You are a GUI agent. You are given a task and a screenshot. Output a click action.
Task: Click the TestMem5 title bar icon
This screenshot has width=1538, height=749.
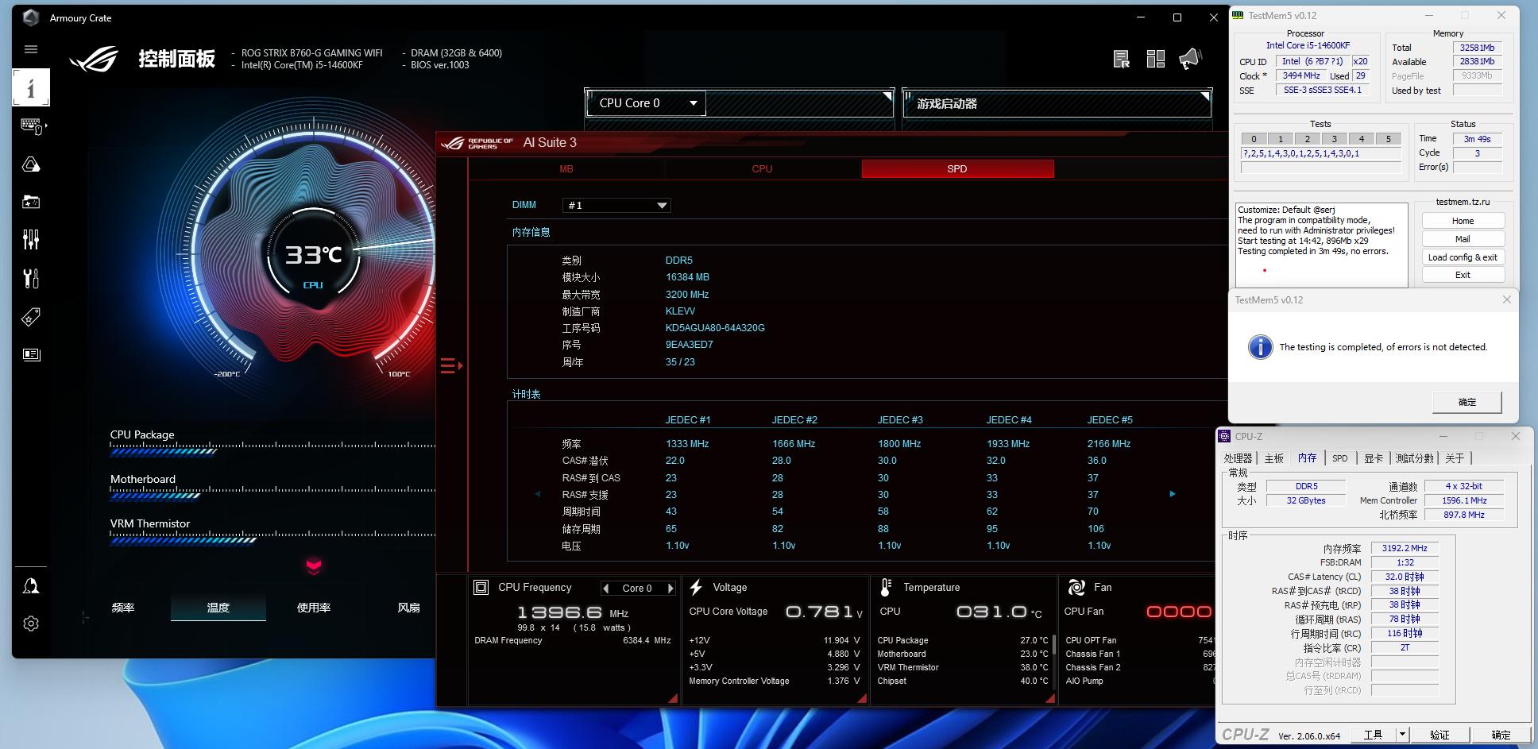1239,15
